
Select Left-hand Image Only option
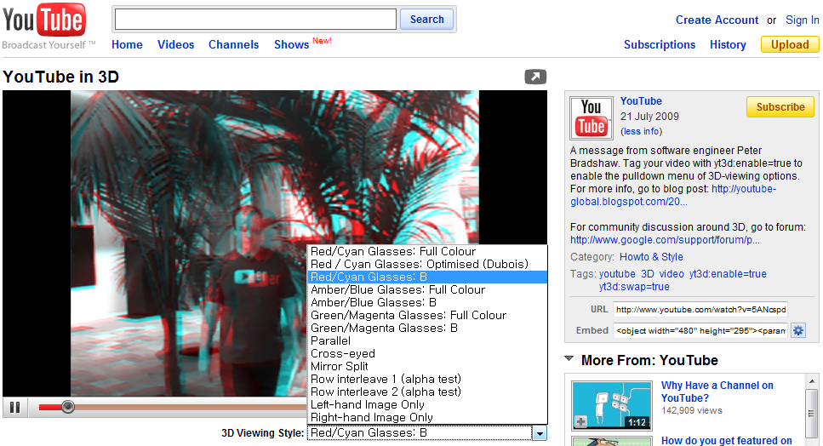427,404
